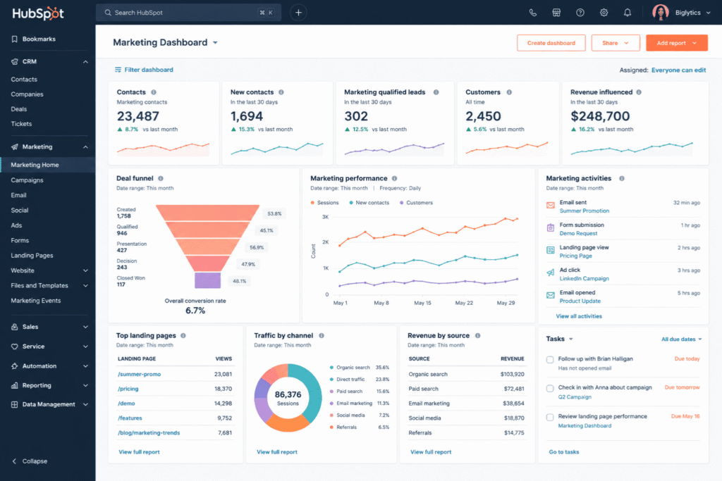Open the settings gear icon
Screen dimensions: 722x481
coord(604,13)
